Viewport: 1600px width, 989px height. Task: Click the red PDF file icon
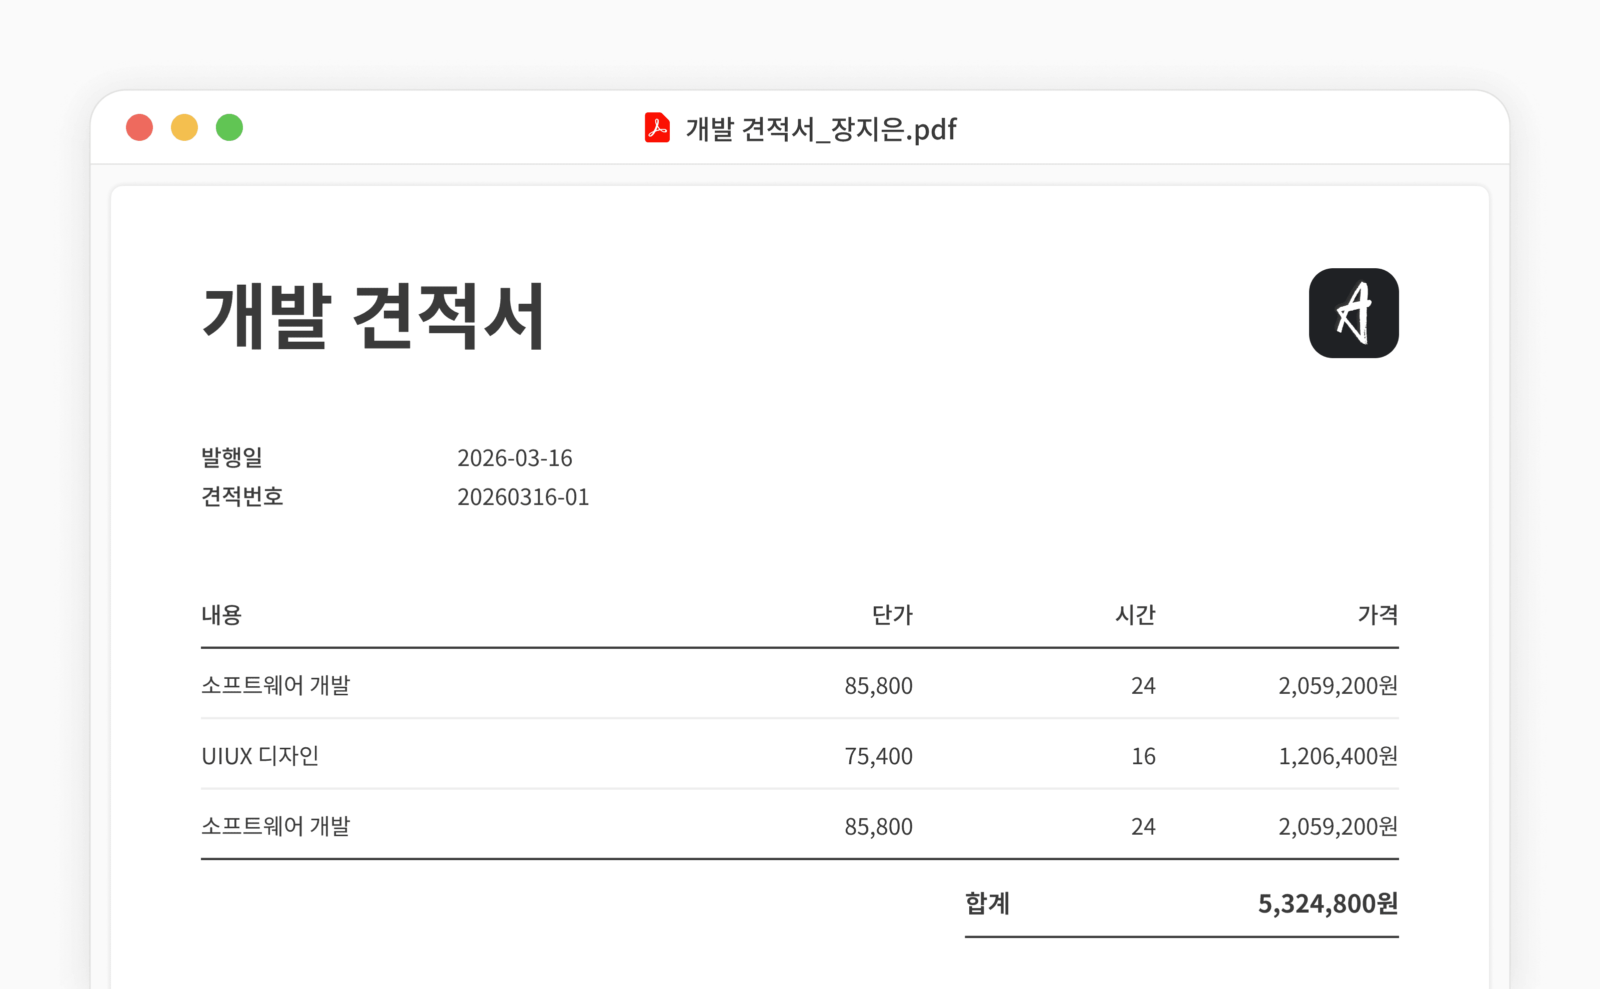click(657, 127)
